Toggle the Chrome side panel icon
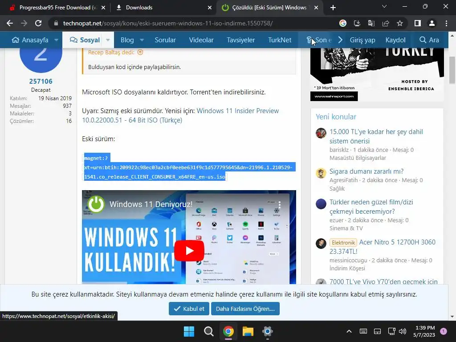 click(418, 23)
